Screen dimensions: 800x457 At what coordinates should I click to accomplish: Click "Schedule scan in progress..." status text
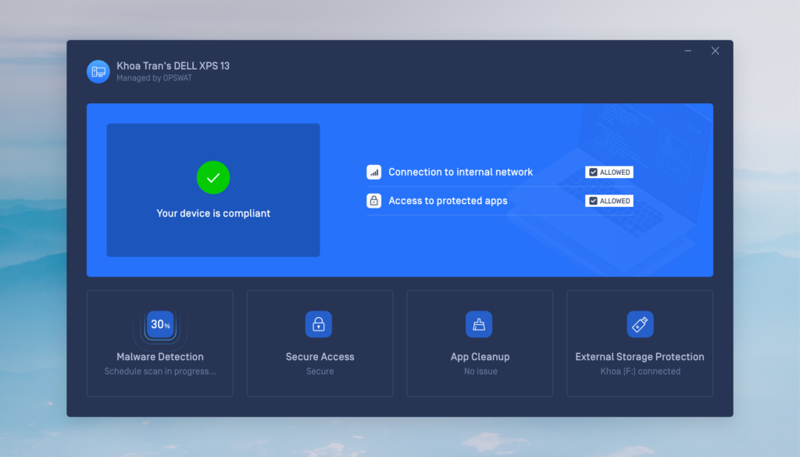(160, 372)
